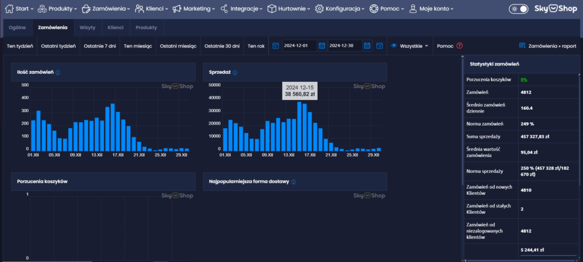Expand the Wszystkie visibility filter dropdown
Image resolution: width=583 pixels, height=262 pixels.
click(x=410, y=45)
